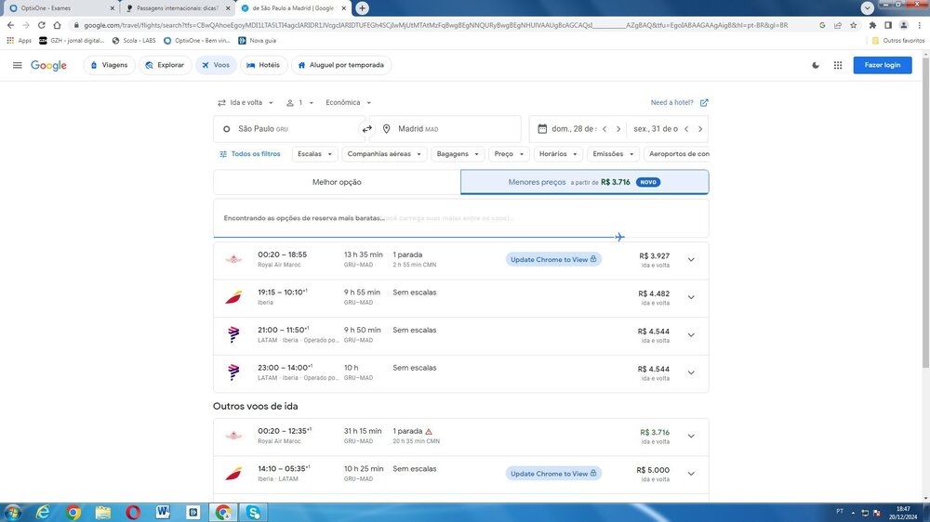Expand the Royal Air Maroc 00:20 – 18:55 flight details
This screenshot has width=930, height=522.
[x=690, y=260]
